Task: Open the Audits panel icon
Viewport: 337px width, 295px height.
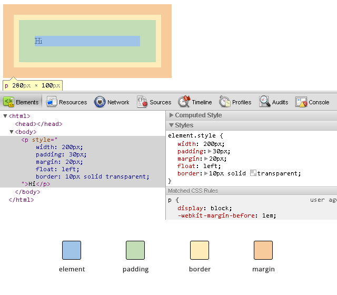Action: pyautogui.click(x=264, y=102)
